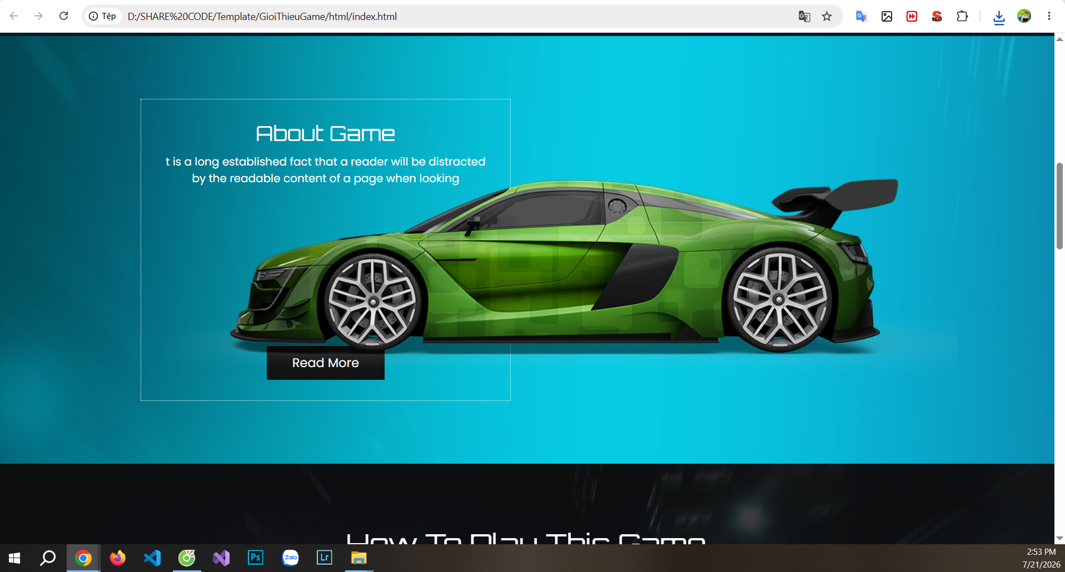Click the page vertical scrollbar thumb

[x=1059, y=205]
